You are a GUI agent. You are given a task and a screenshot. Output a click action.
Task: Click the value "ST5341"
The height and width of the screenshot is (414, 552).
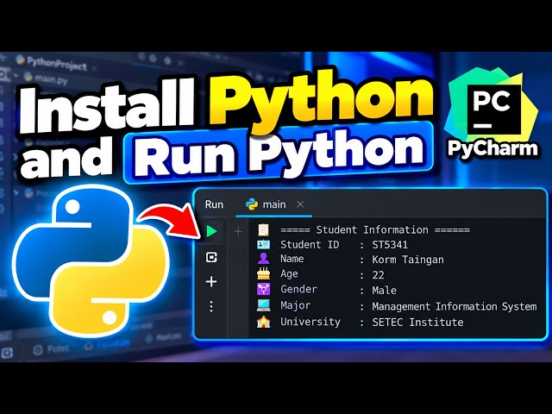[x=390, y=245]
